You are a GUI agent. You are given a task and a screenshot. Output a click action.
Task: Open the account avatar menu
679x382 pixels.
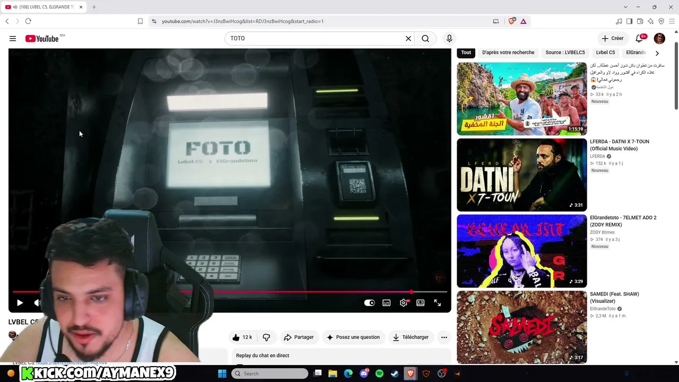(x=659, y=38)
